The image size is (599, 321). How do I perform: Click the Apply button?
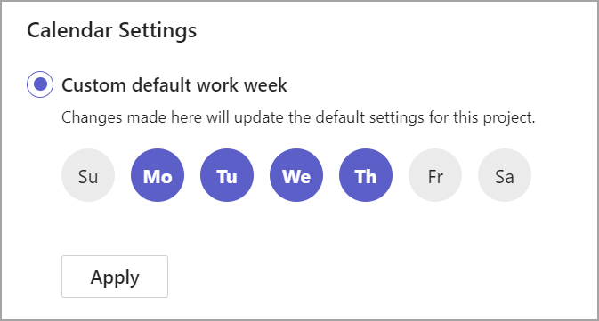(115, 277)
